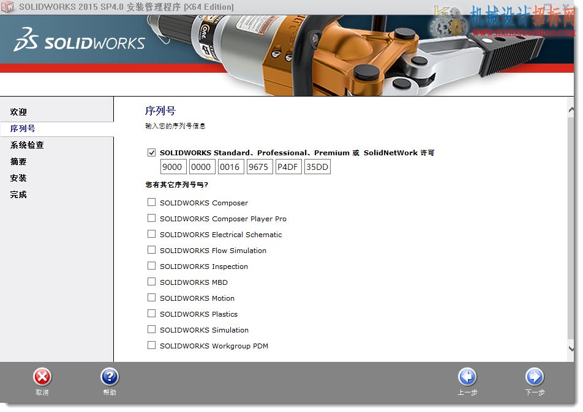Viewport: 583px width, 412px height.
Task: Click the 您有其它序列号吗? question text
Action: [176, 185]
